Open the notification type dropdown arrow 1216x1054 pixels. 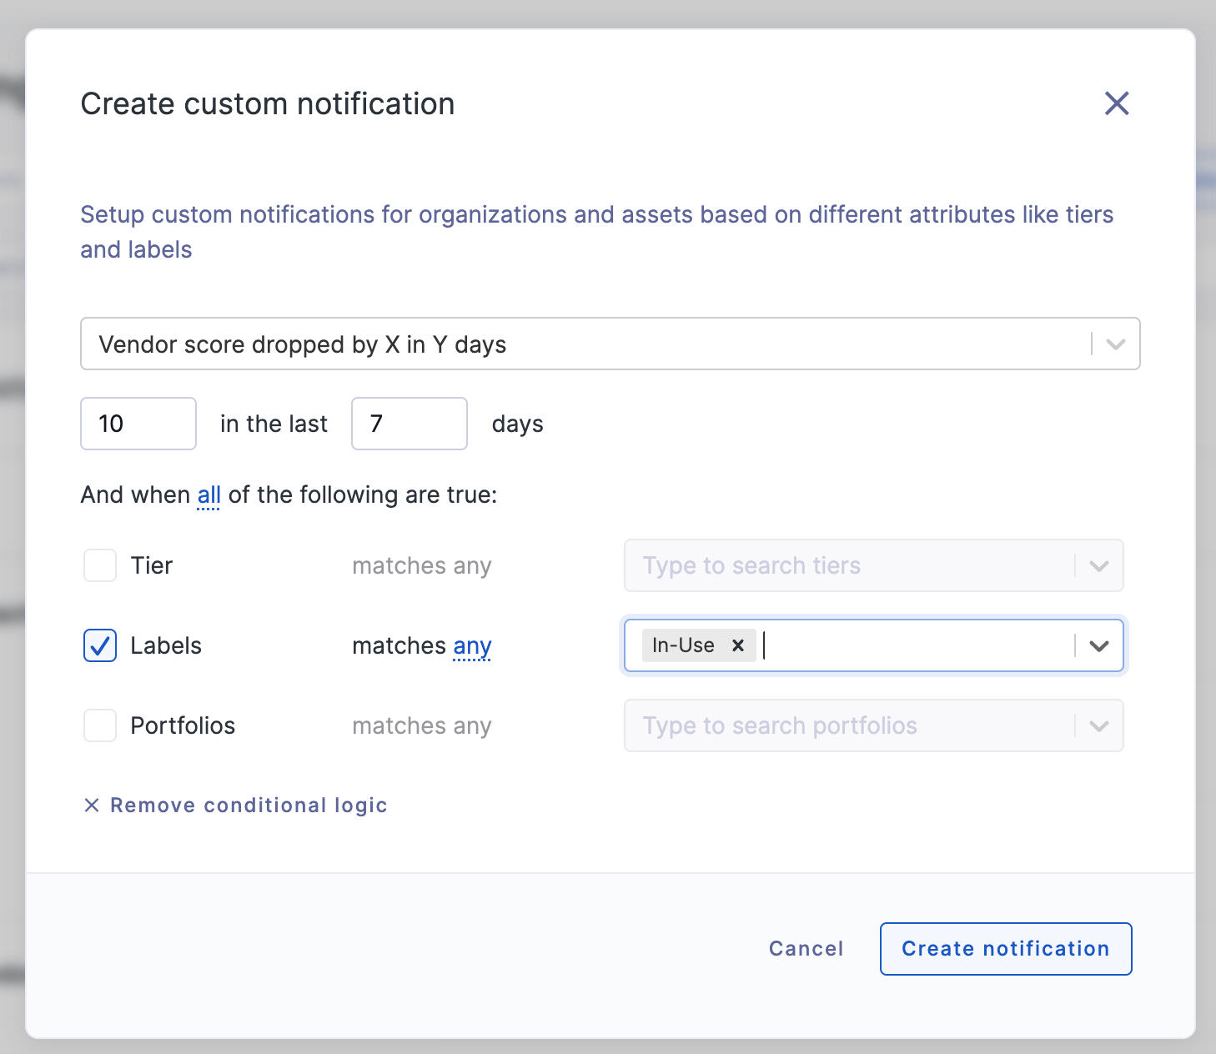[x=1116, y=344]
